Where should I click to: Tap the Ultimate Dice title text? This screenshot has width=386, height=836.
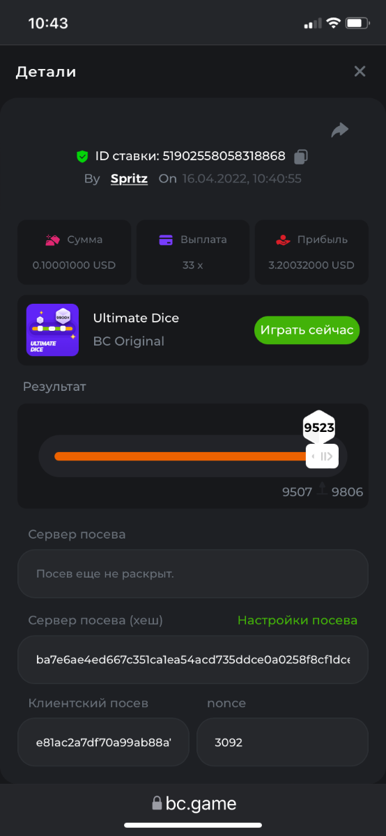136,318
